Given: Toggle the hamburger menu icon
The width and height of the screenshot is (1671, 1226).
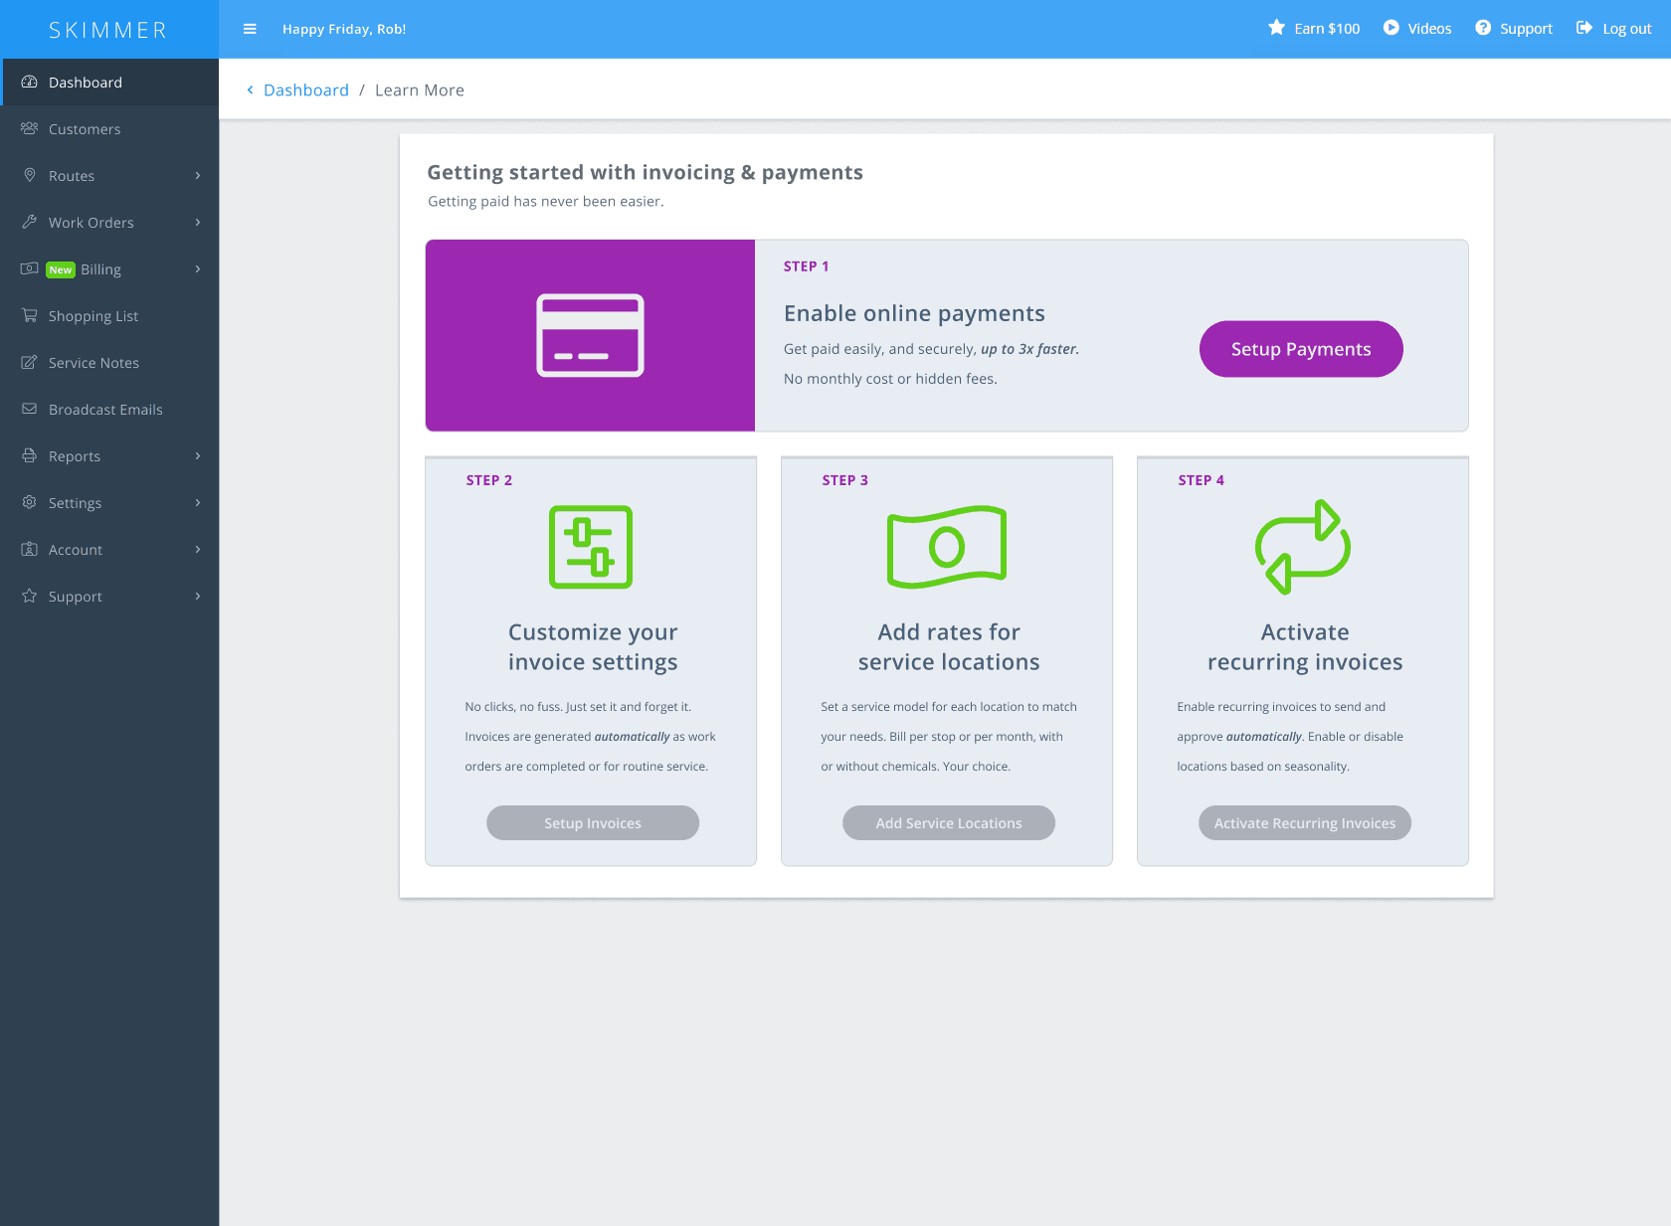Looking at the screenshot, I should (x=250, y=29).
